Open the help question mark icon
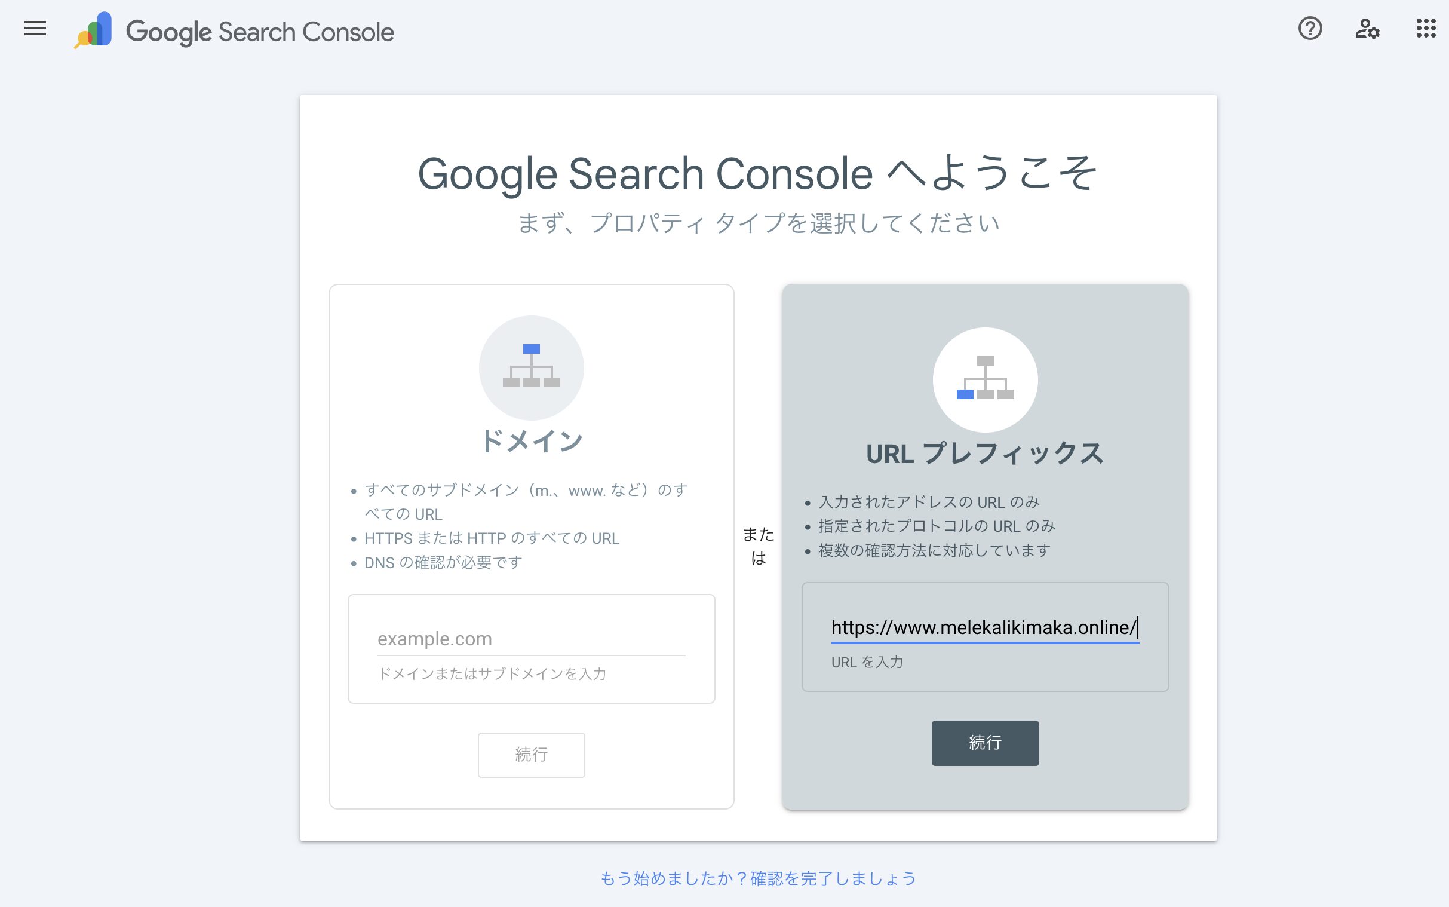The height and width of the screenshot is (907, 1449). pyautogui.click(x=1310, y=28)
